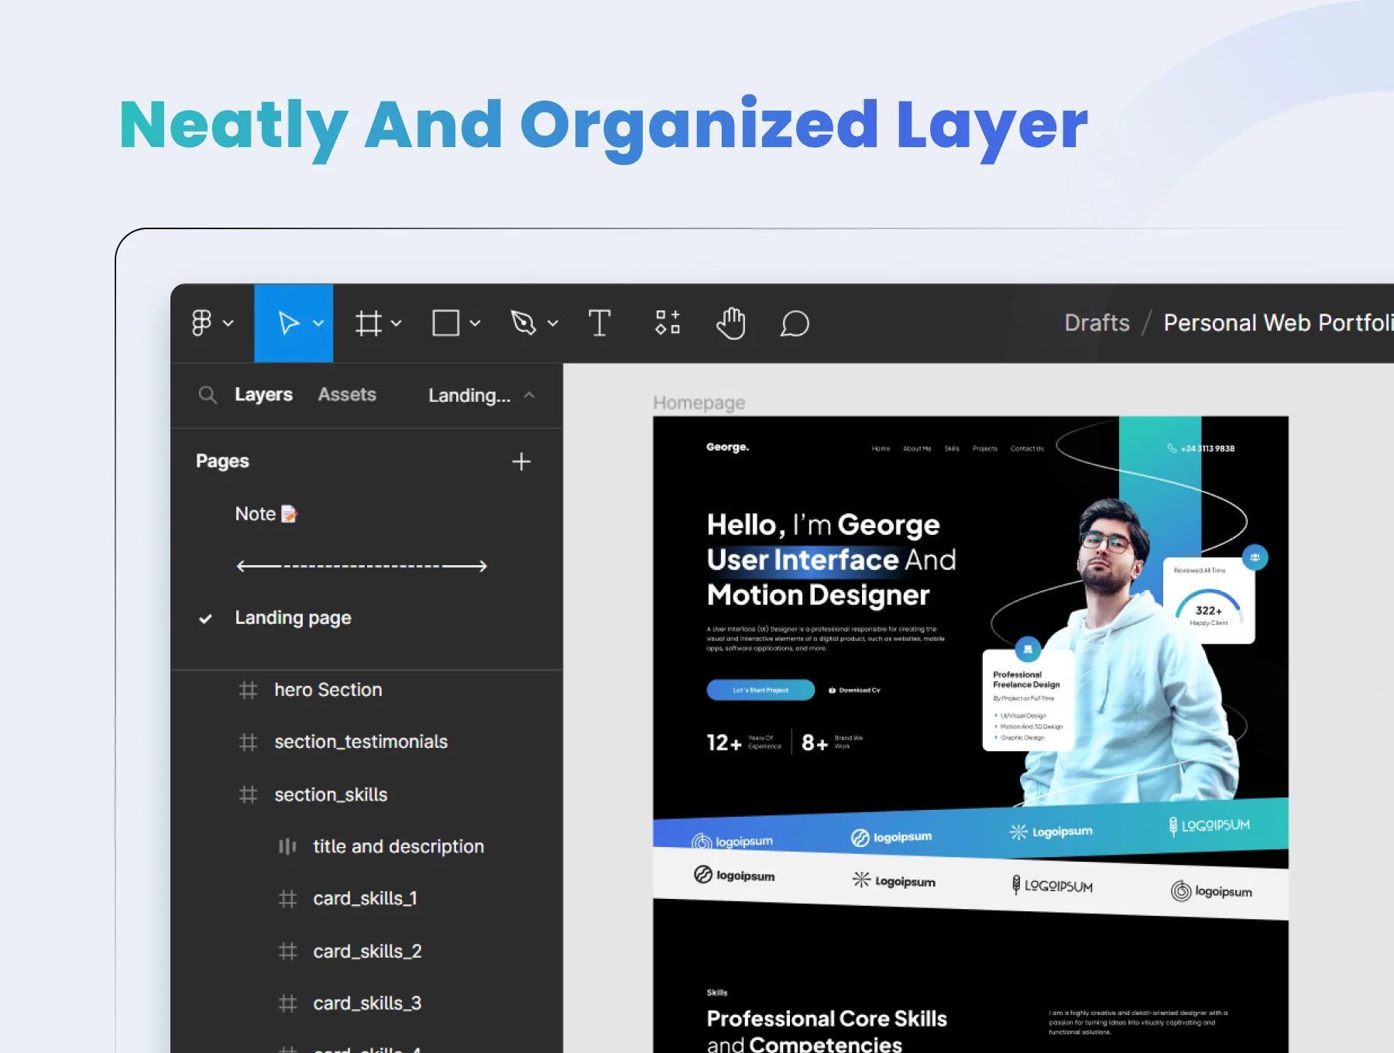Open the Note page
This screenshot has width=1394, height=1053.
266,514
